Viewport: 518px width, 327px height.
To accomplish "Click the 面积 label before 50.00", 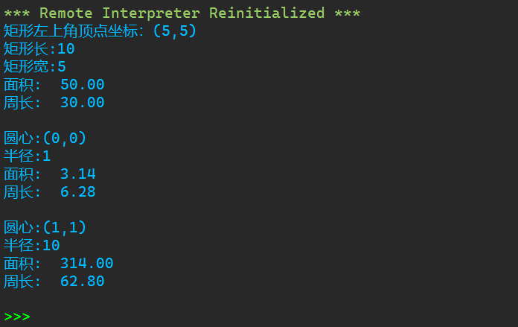I will (x=18, y=85).
